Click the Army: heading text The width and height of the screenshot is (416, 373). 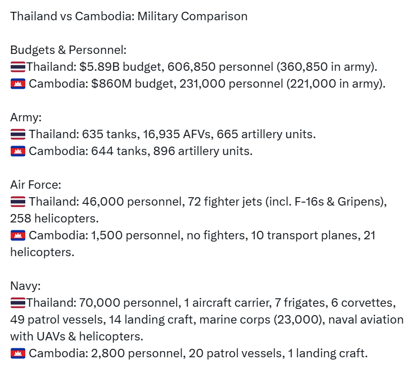coord(26,117)
